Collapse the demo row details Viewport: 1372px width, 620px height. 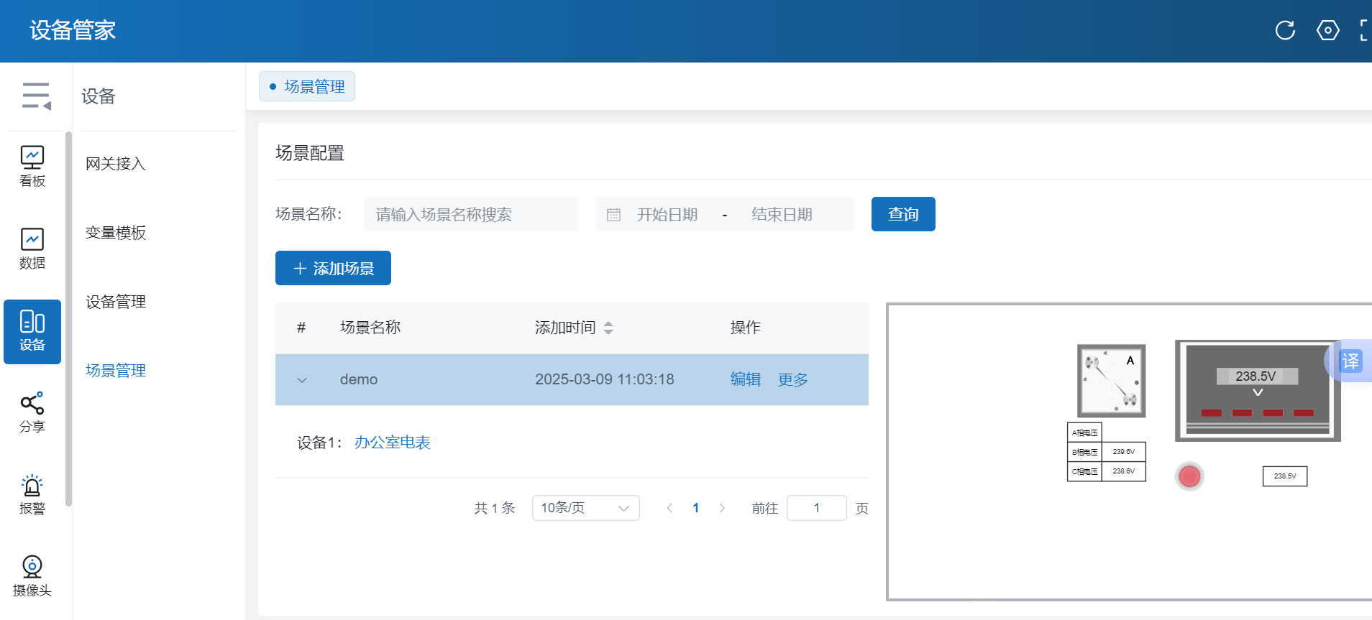pyautogui.click(x=302, y=380)
